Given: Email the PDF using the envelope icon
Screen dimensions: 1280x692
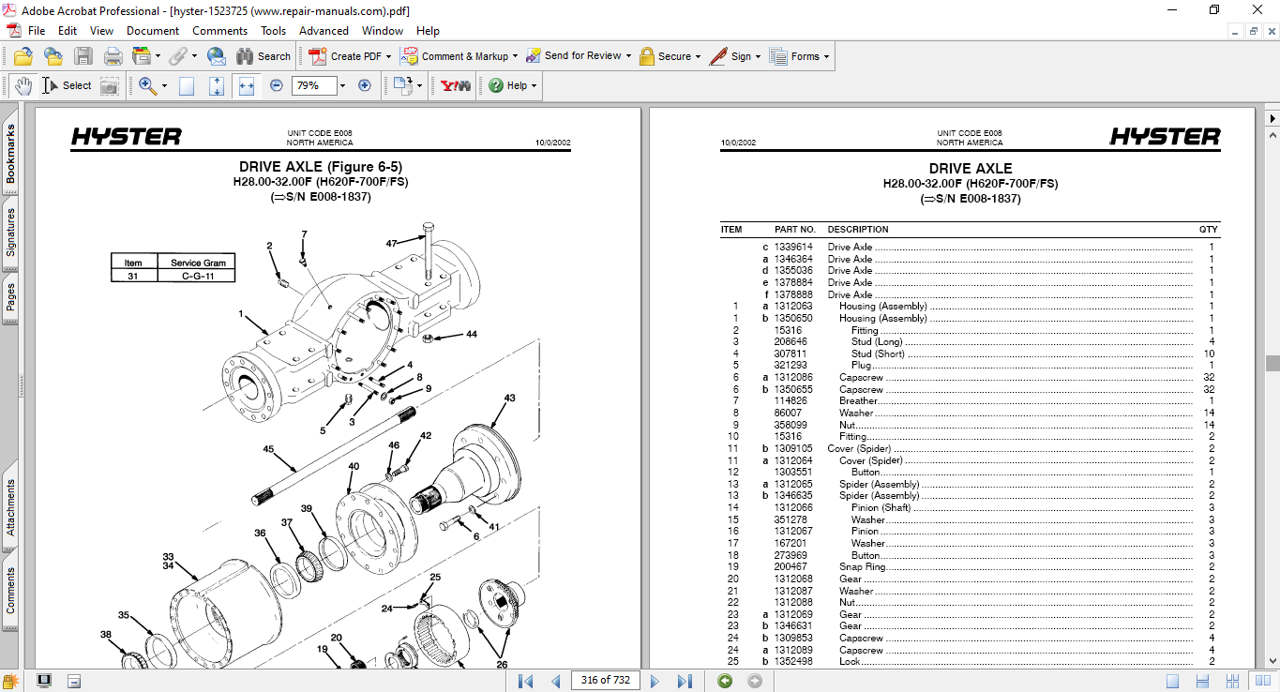Looking at the screenshot, I should [217, 56].
